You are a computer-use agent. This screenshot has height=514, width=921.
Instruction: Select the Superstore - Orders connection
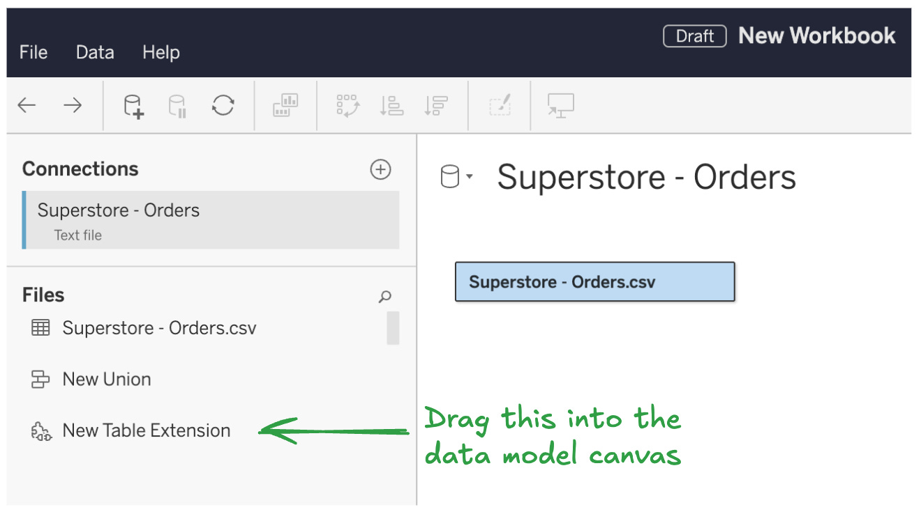(211, 220)
